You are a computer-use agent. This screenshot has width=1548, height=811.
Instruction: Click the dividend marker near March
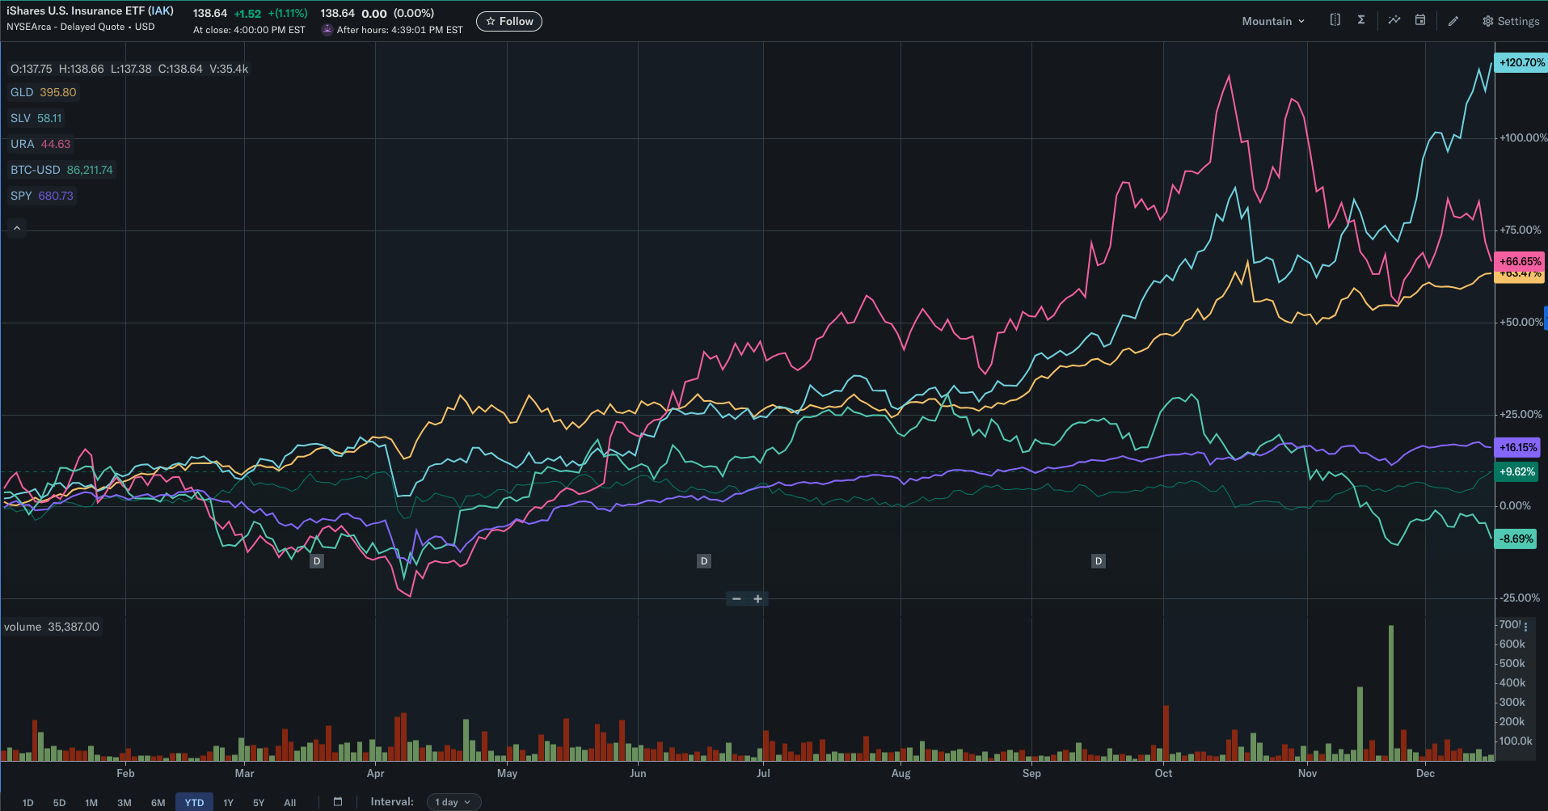[x=317, y=561]
